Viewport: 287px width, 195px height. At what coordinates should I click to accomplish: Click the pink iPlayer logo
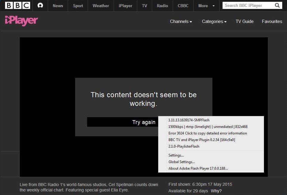click(x=21, y=21)
